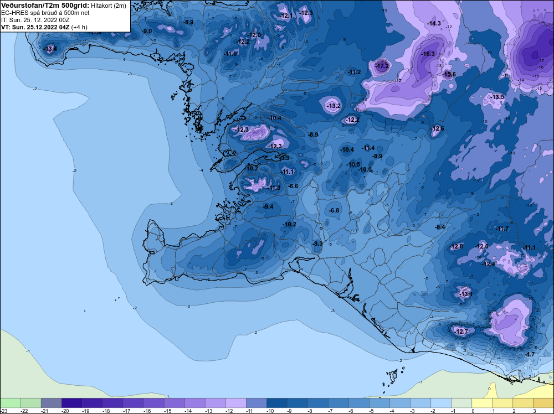Image resolution: width=554 pixels, height=414 pixels.
Task: Click the -6.8 temperature label
Action: (334, 210)
